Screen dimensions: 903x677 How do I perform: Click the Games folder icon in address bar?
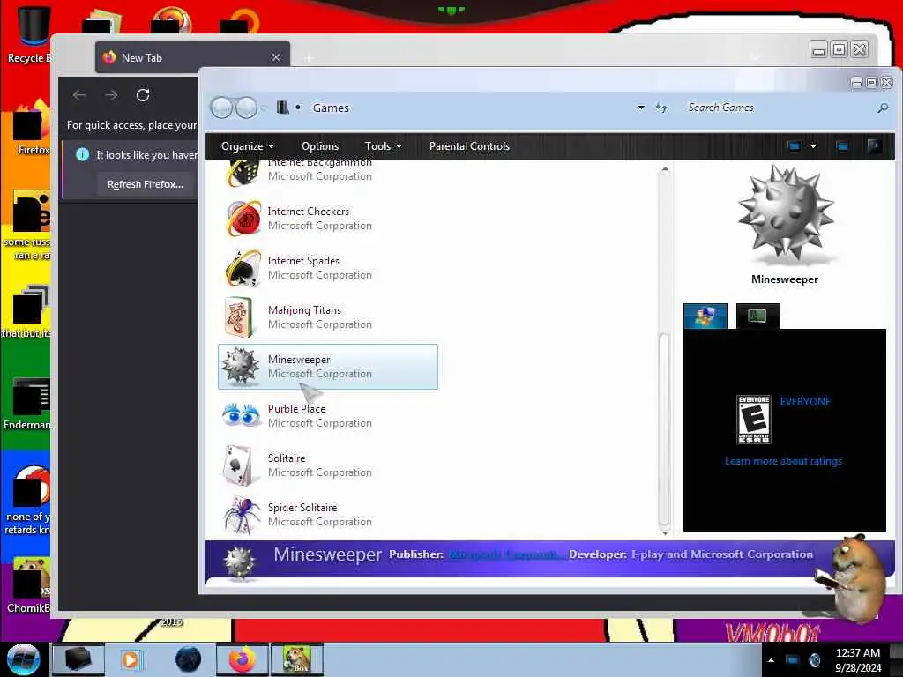pyautogui.click(x=282, y=108)
